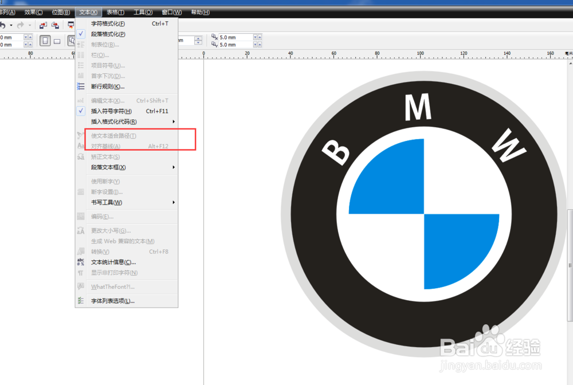This screenshot has height=385, width=573.
Task: Click the Import icon in toolbar
Action: (x=43, y=25)
